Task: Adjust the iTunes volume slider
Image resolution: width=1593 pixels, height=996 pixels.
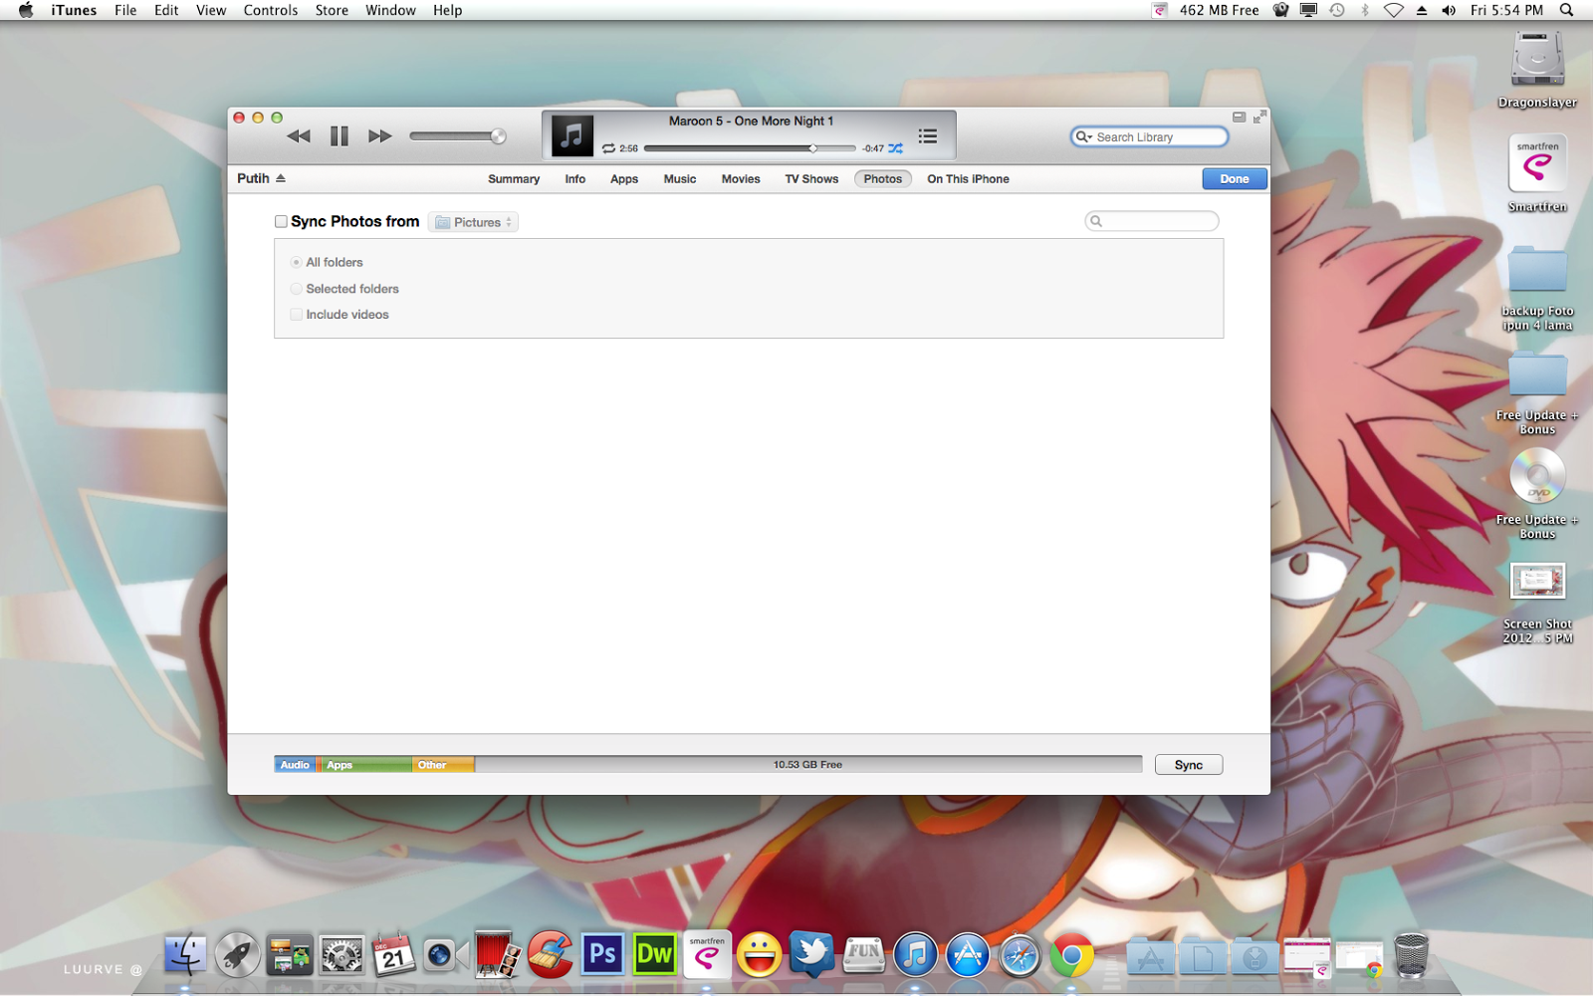Action: coord(458,136)
